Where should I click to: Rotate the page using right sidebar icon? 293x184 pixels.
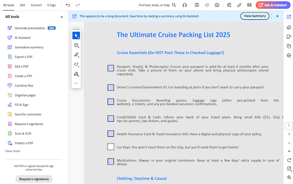coord(289,160)
